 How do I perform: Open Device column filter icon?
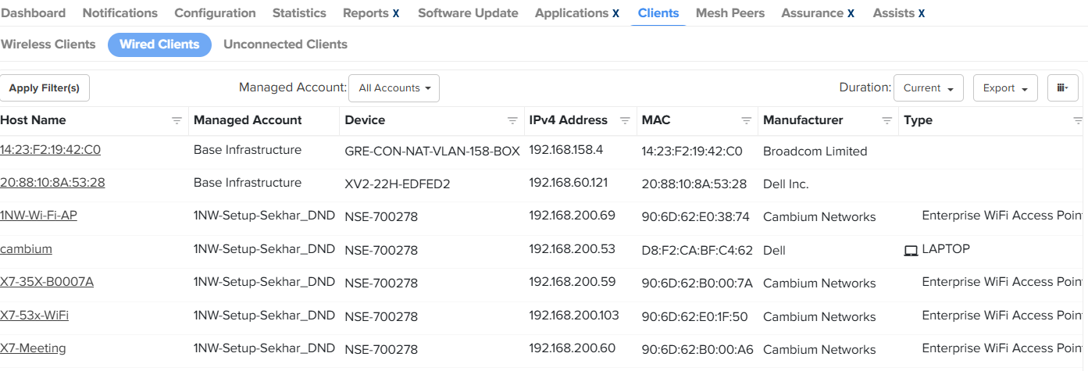pos(512,120)
